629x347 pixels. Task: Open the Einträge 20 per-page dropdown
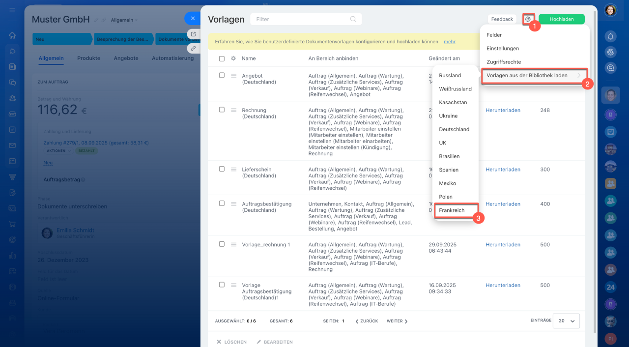click(x=566, y=321)
